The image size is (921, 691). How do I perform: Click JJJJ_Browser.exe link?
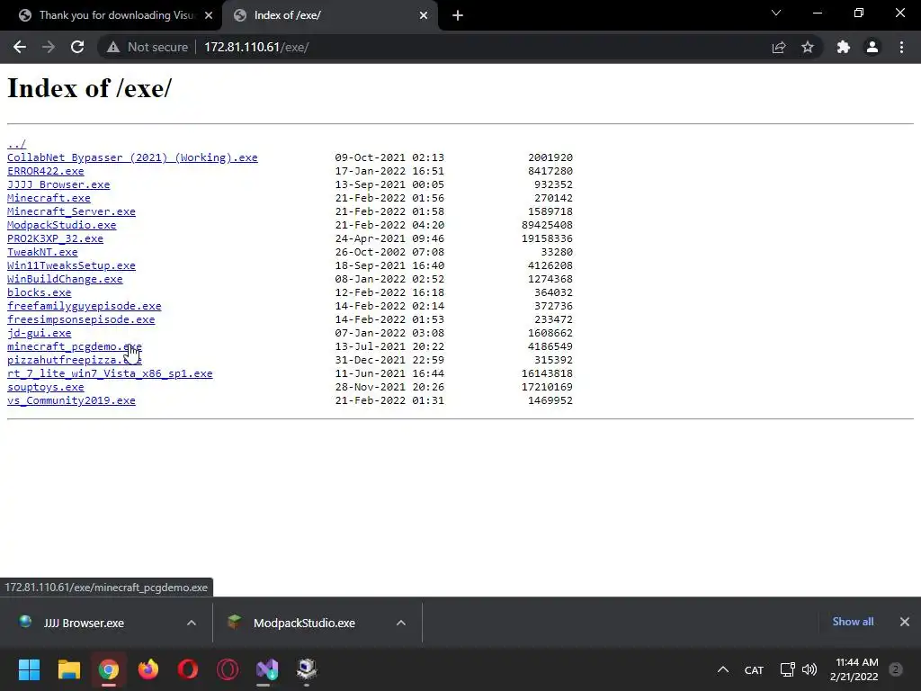[58, 184]
